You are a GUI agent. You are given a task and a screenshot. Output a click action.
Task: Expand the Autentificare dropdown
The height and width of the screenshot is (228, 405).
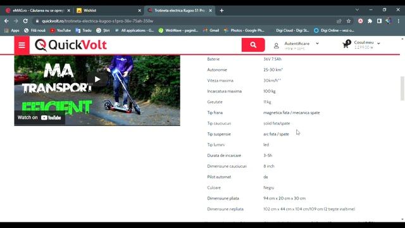(317, 44)
